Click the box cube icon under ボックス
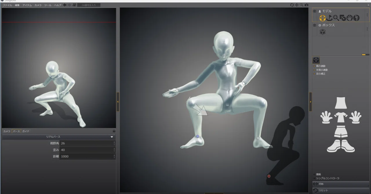371x194 pixels. click(x=322, y=32)
